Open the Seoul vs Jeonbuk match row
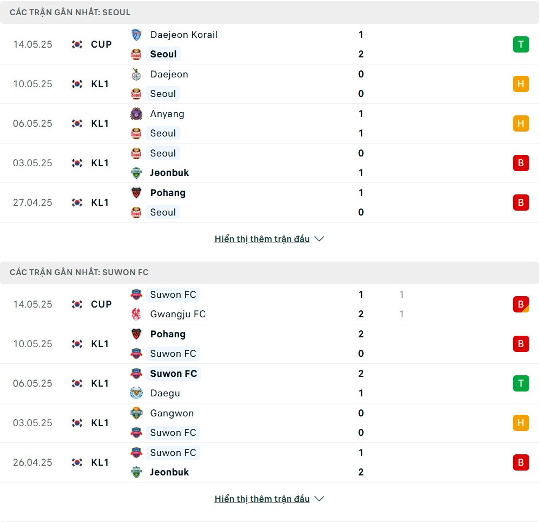Screen dimensions: 539x522 269,163
